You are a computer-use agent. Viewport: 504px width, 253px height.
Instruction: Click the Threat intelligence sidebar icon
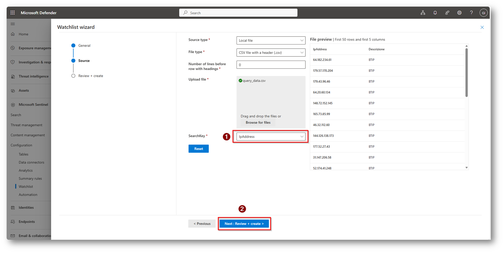click(x=13, y=76)
